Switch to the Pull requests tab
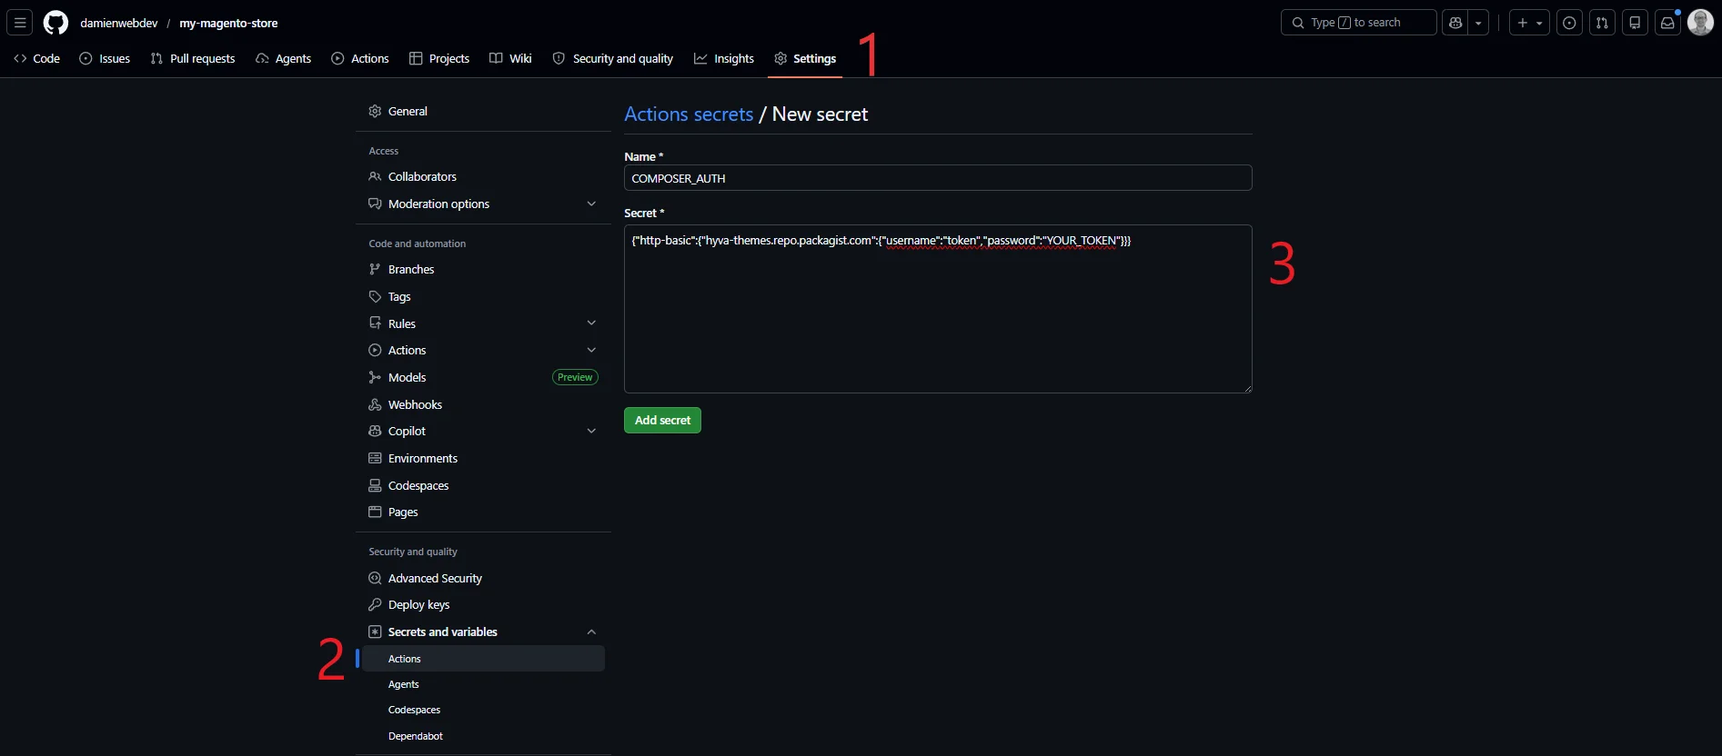 (x=193, y=58)
